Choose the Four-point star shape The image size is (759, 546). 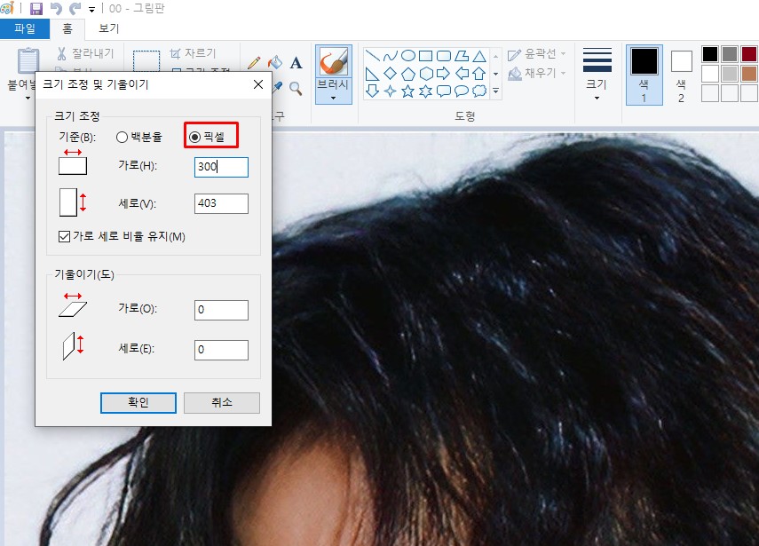tap(390, 91)
